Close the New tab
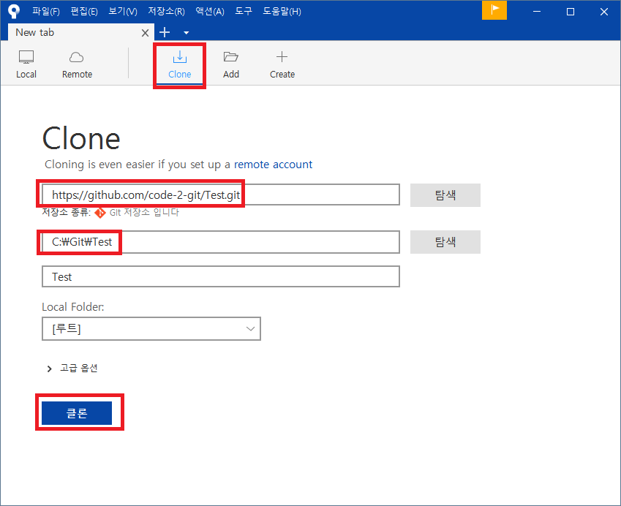621x506 pixels. click(x=145, y=33)
